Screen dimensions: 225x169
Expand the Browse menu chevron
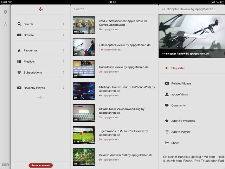[64, 35]
